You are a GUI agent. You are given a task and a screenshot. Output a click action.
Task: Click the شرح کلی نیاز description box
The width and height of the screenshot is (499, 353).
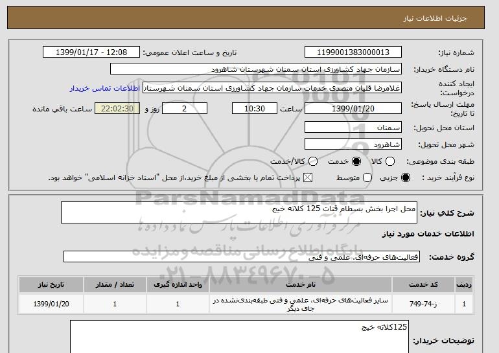pyautogui.click(x=239, y=212)
